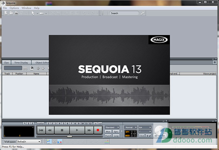Click the third toolbar icon beside the folder
219x150 pixels.
[x=17, y=13]
